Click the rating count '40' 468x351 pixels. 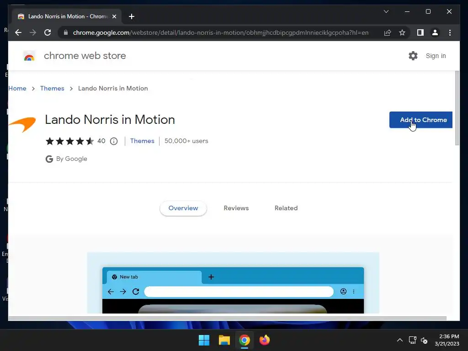tap(101, 141)
